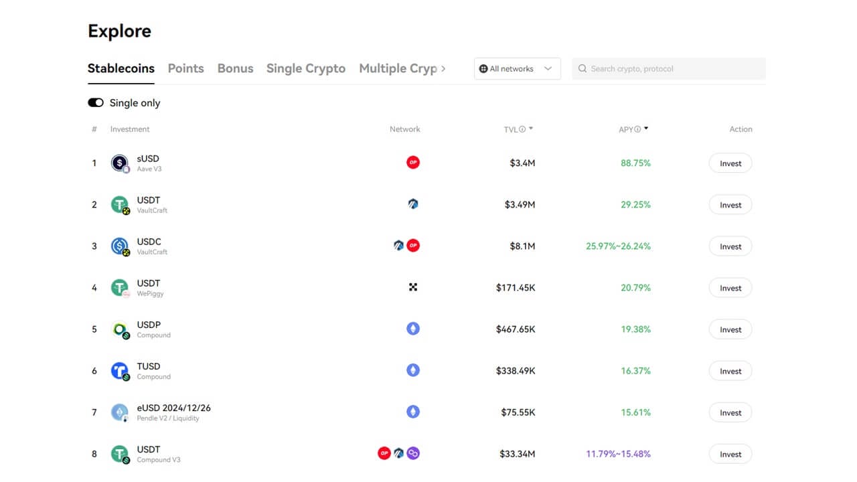The image size is (857, 482).
Task: Click the Aave V3 protocol label
Action: [x=149, y=169]
